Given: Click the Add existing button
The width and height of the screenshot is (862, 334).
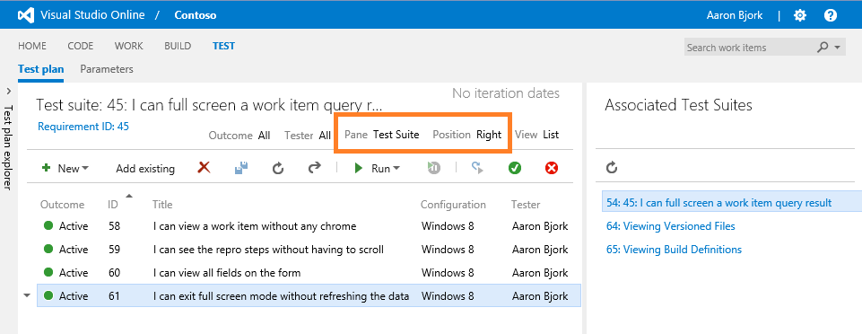Looking at the screenshot, I should pyautogui.click(x=145, y=169).
